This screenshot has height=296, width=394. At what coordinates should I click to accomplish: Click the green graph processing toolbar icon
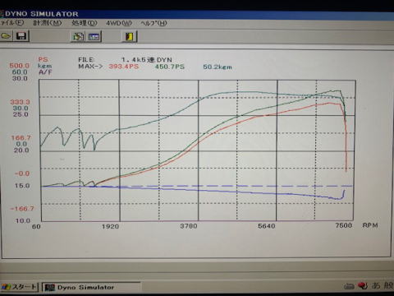coord(78,36)
